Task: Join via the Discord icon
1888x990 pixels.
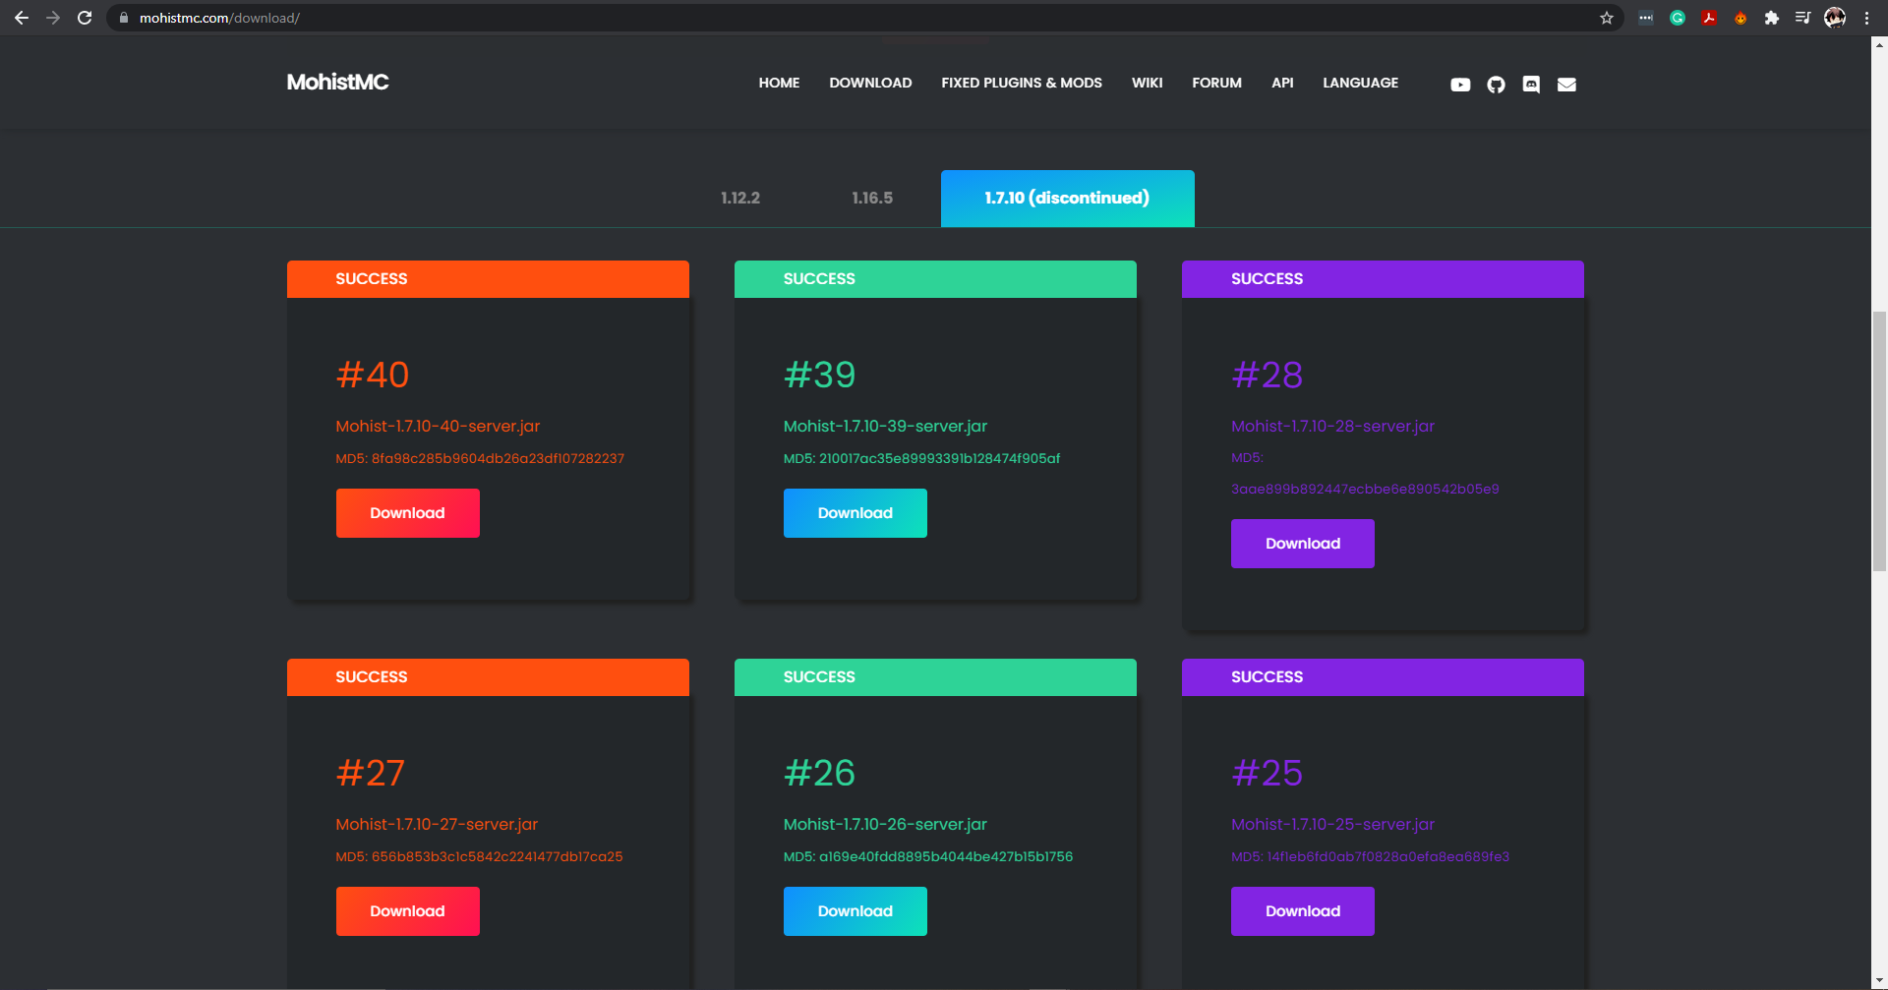Action: [x=1531, y=85]
